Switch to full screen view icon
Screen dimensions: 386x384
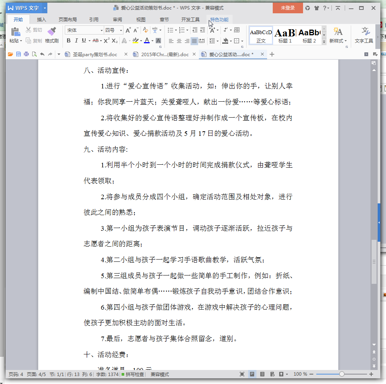[242, 374]
